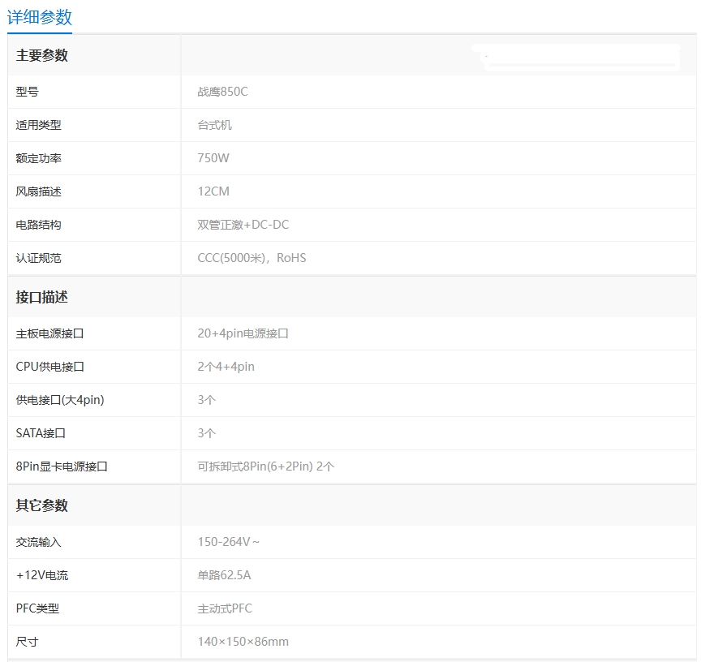Select the value 战鹰850C
The image size is (714, 662).
[222, 92]
